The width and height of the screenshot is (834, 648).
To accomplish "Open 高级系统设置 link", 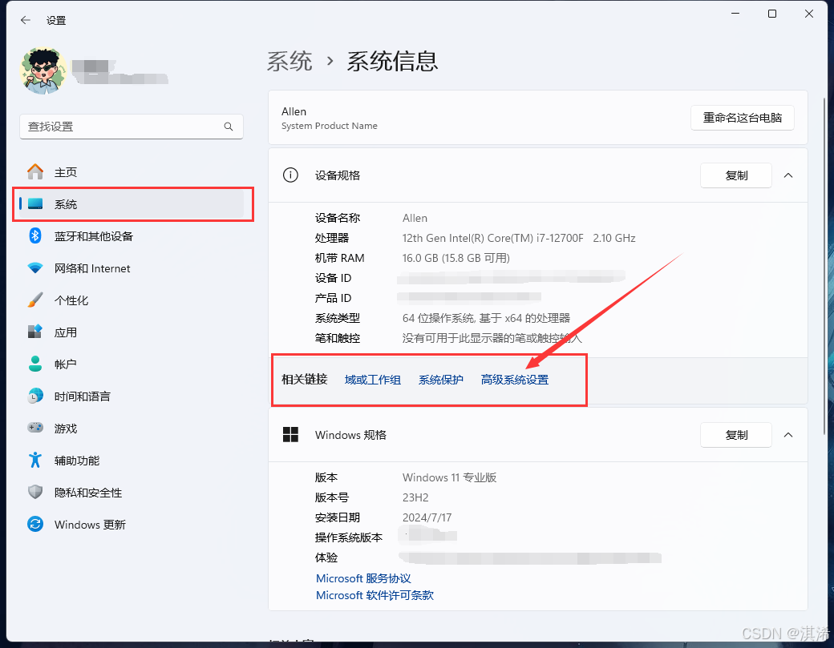I will click(x=514, y=380).
